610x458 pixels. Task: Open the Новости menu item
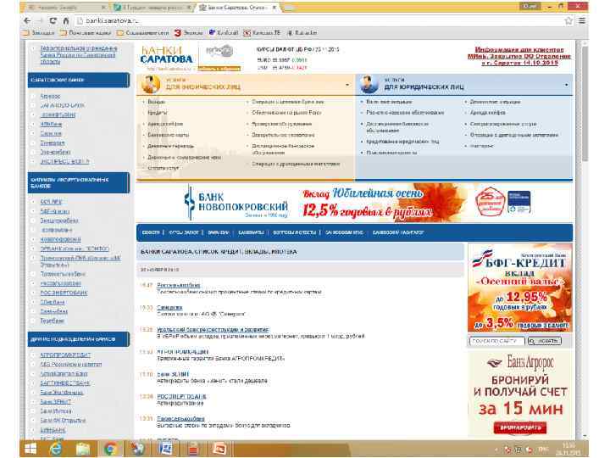click(151, 232)
